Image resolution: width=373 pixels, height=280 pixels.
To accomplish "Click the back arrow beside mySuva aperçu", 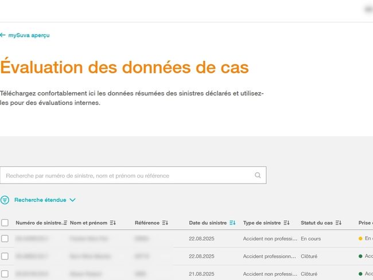I will click(3, 35).
